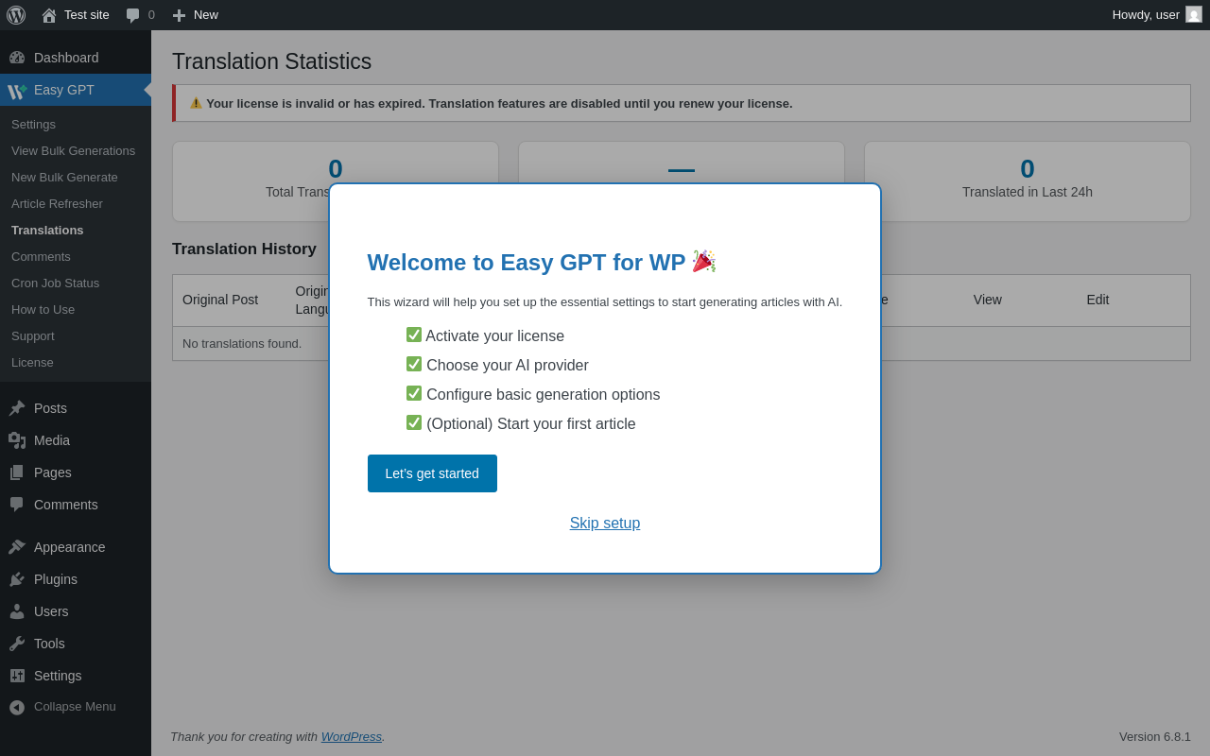Open the Media icon in sidebar
Screen dimensions: 1210x756
(17, 440)
